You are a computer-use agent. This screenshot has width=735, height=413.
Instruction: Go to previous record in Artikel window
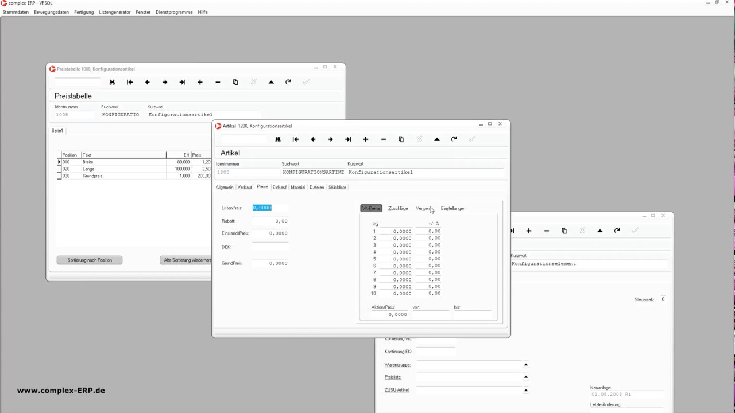click(313, 139)
